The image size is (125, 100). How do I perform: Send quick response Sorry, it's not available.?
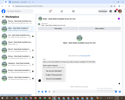[54, 79]
